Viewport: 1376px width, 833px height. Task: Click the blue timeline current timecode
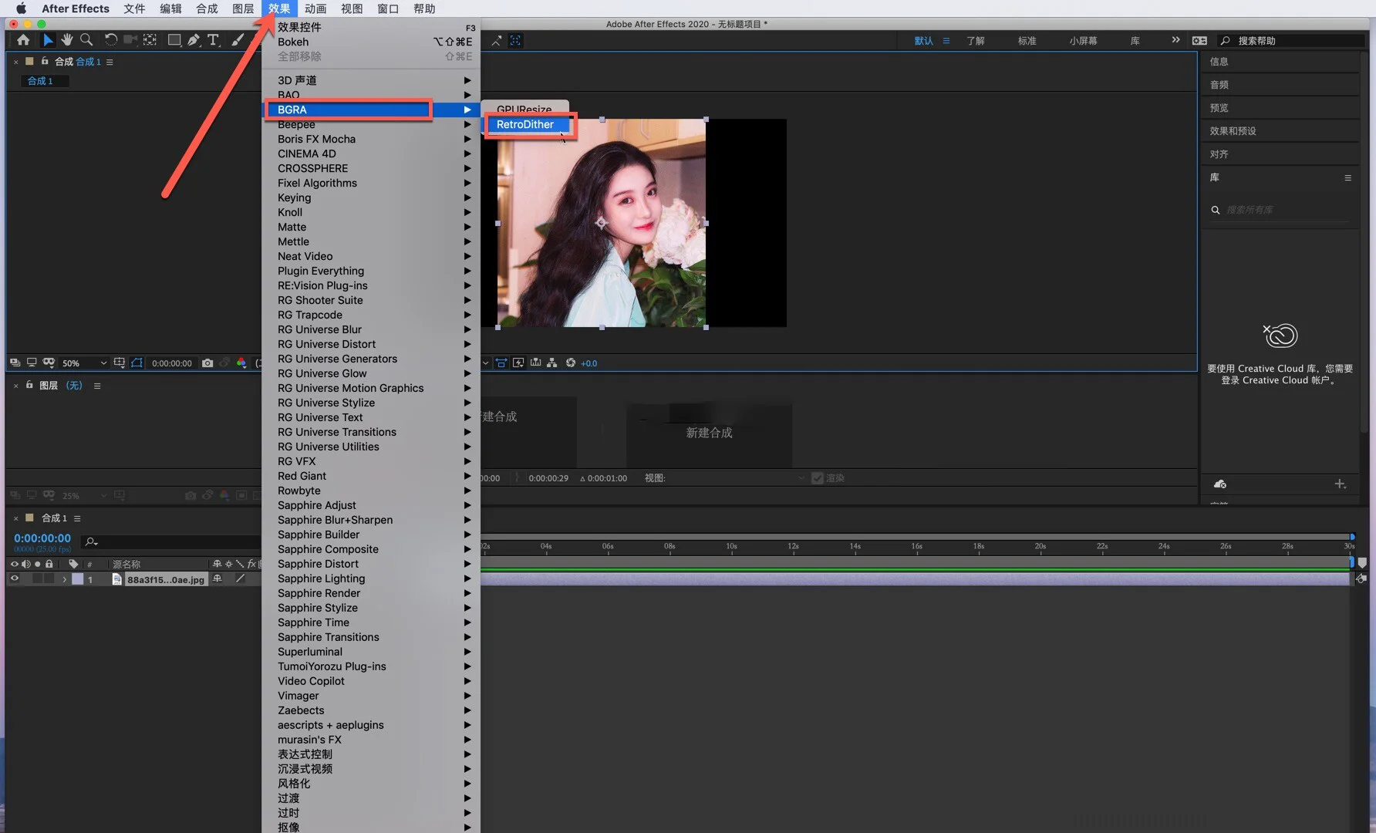click(42, 538)
